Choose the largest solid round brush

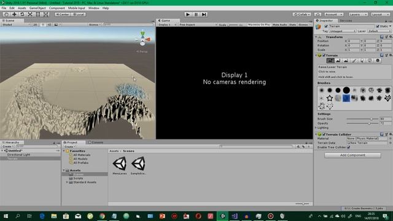[x=346, y=90]
